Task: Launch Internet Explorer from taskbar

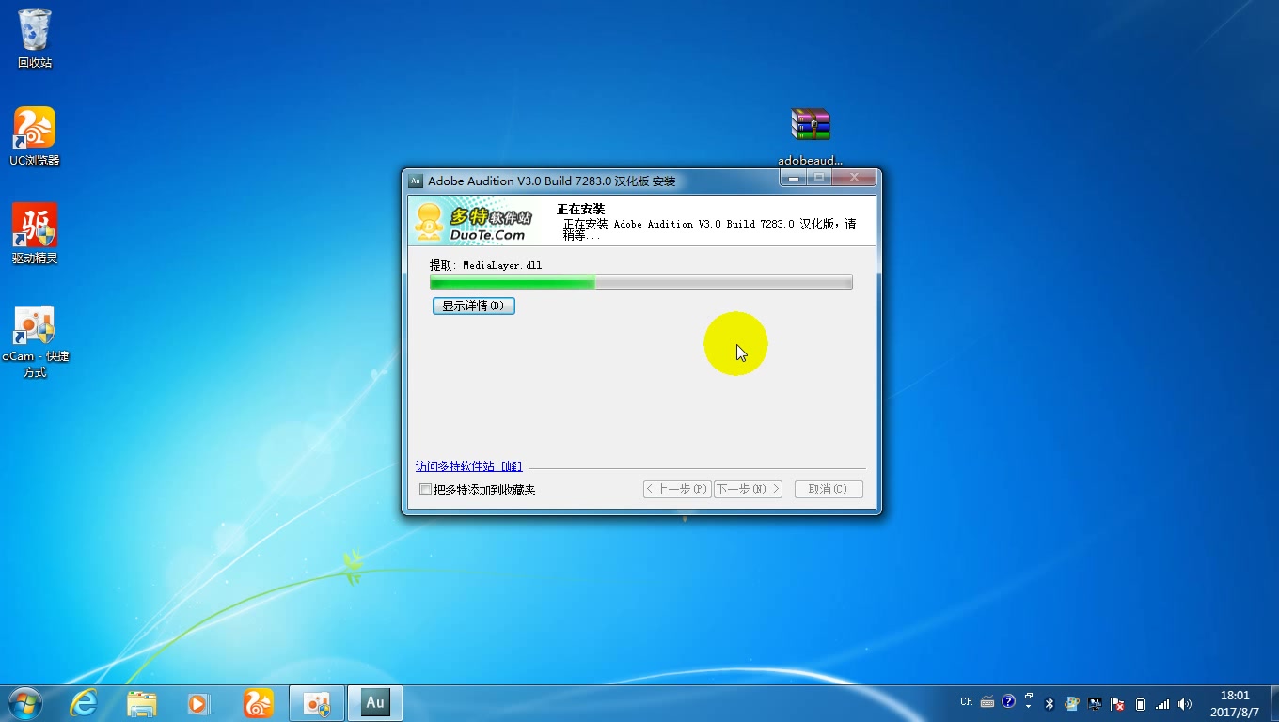Action: [x=84, y=703]
